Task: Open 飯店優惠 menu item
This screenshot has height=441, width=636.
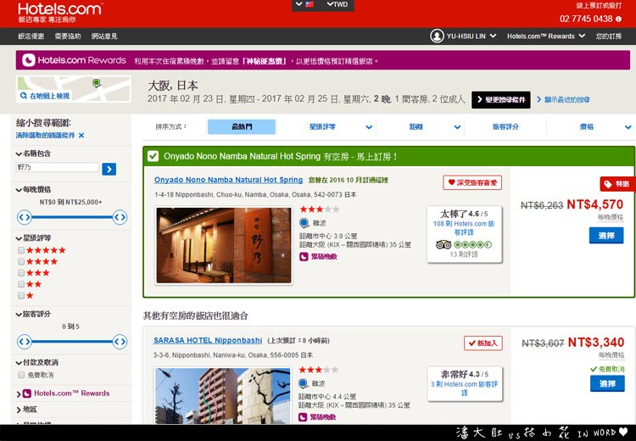Action: click(x=31, y=36)
